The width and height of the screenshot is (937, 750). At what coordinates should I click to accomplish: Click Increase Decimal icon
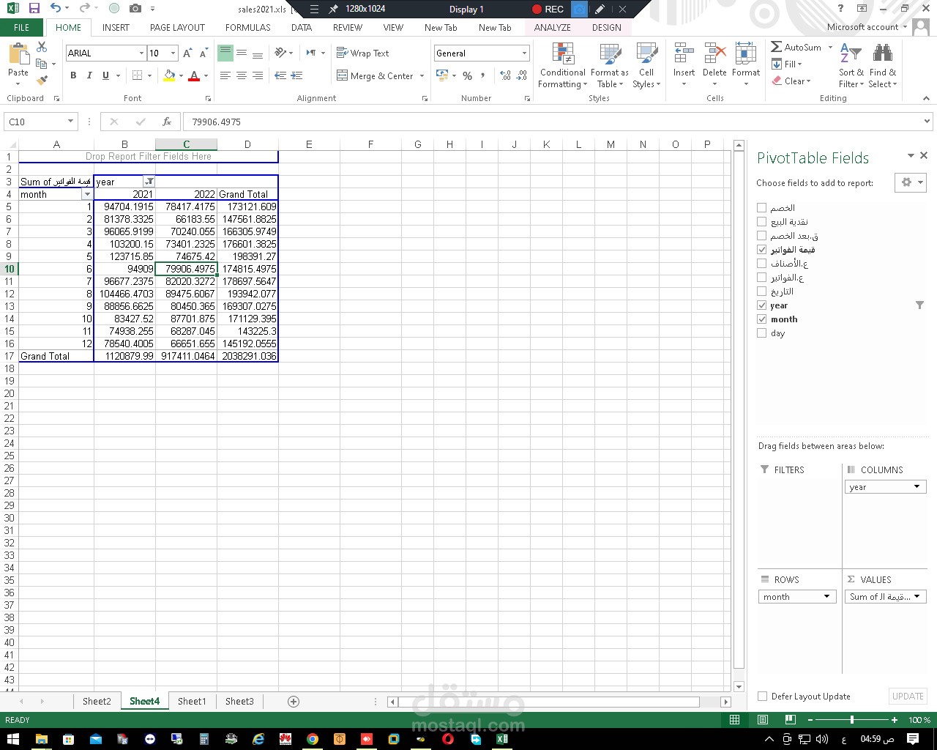[x=504, y=75]
